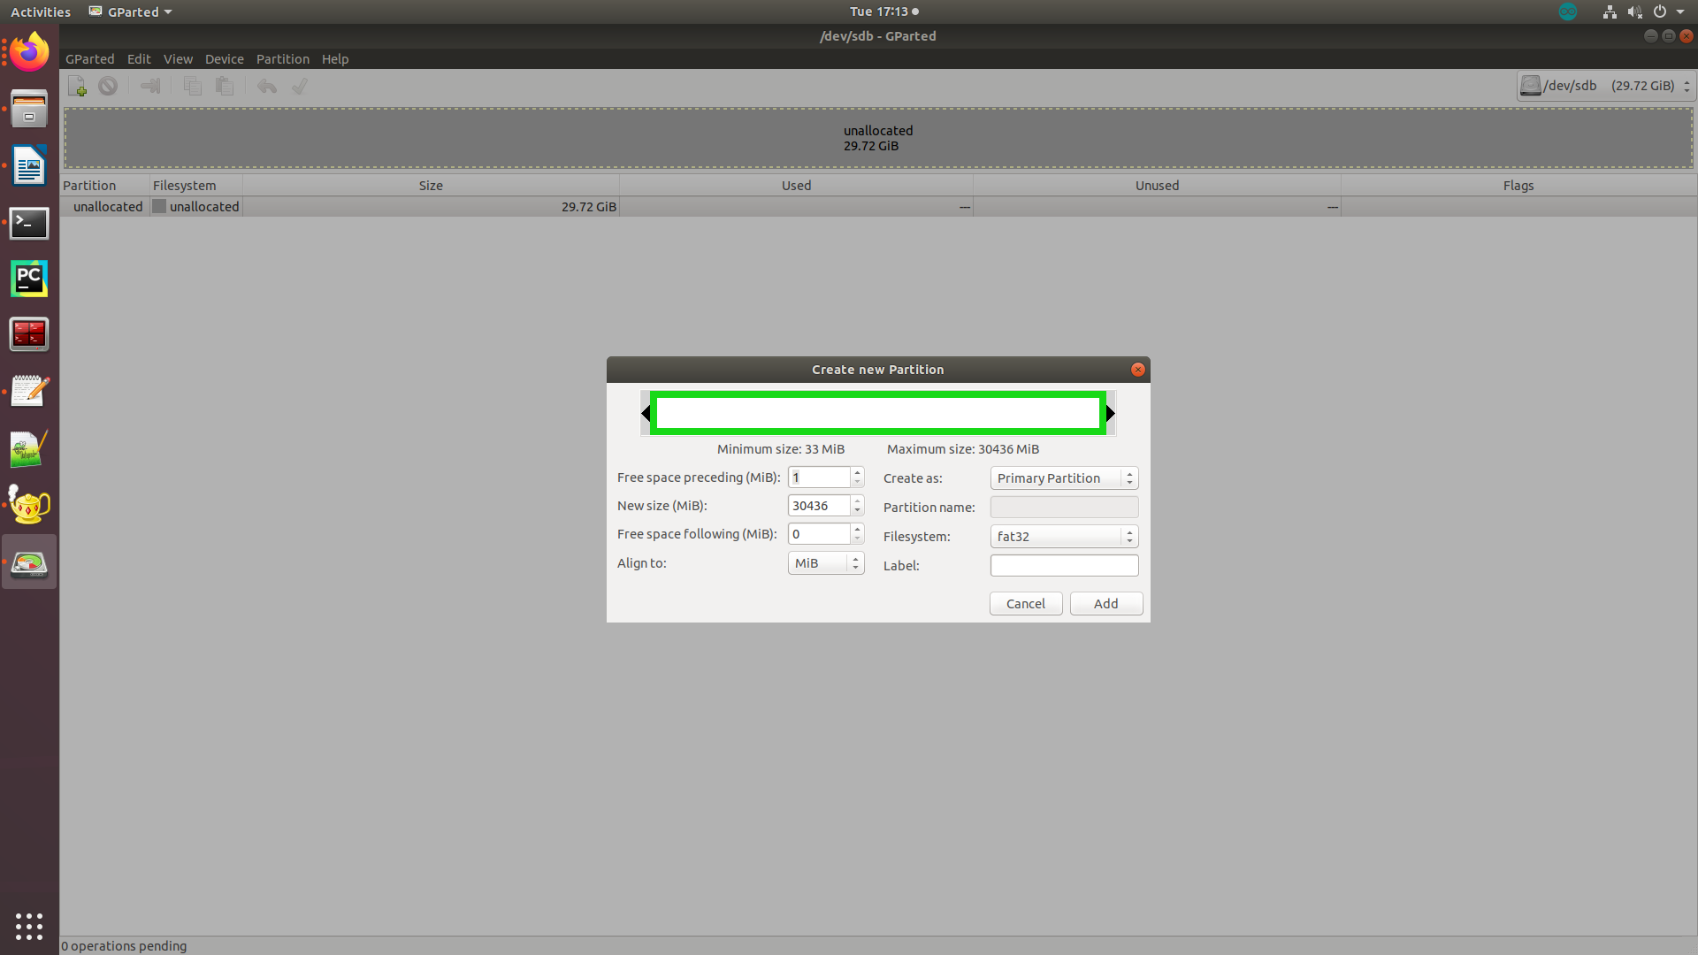This screenshot has width=1698, height=955.
Task: Click the Label input field
Action: point(1063,565)
